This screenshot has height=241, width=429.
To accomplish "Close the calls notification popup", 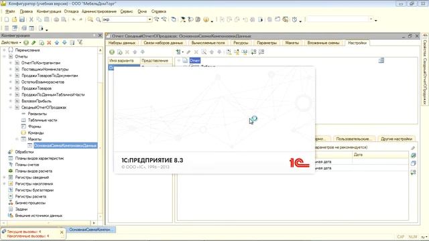I will 62,232.
